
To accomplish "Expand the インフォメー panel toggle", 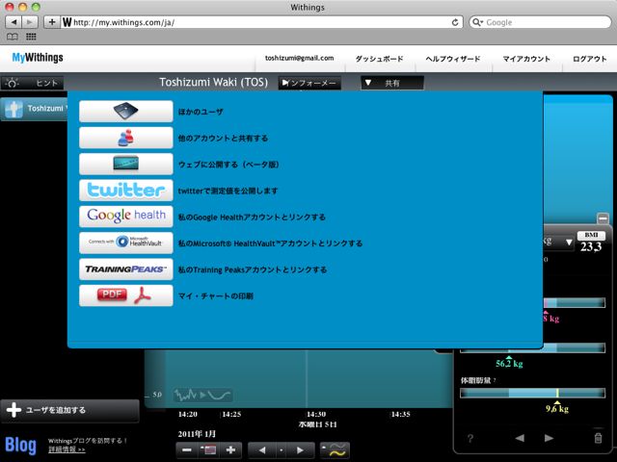I will pos(309,83).
